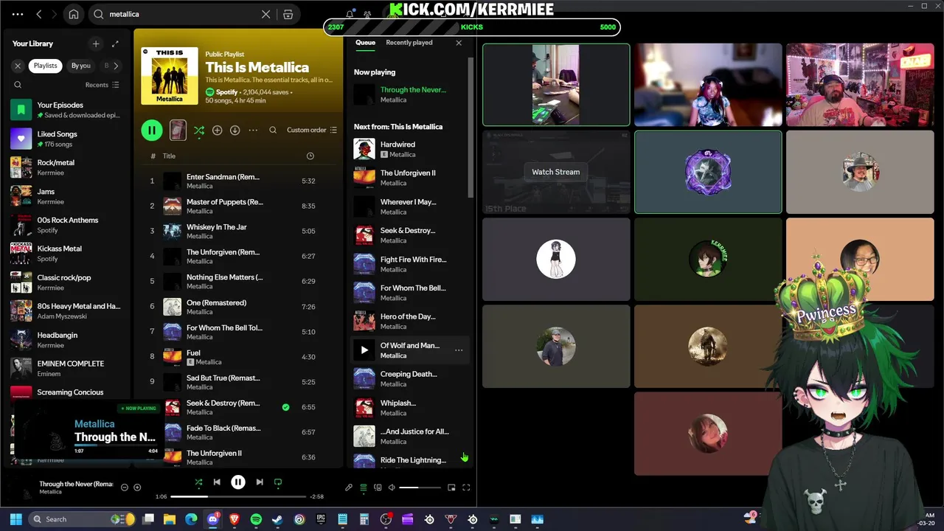Open the miniplayer
This screenshot has width=944, height=531.
(451, 487)
